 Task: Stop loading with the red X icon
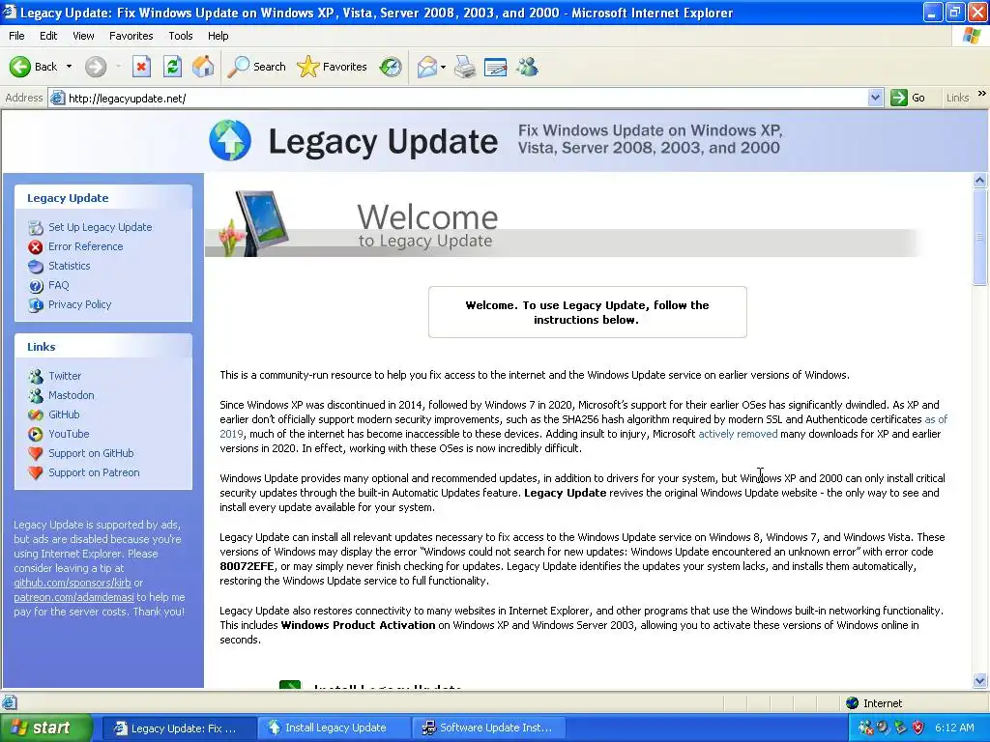[x=141, y=67]
